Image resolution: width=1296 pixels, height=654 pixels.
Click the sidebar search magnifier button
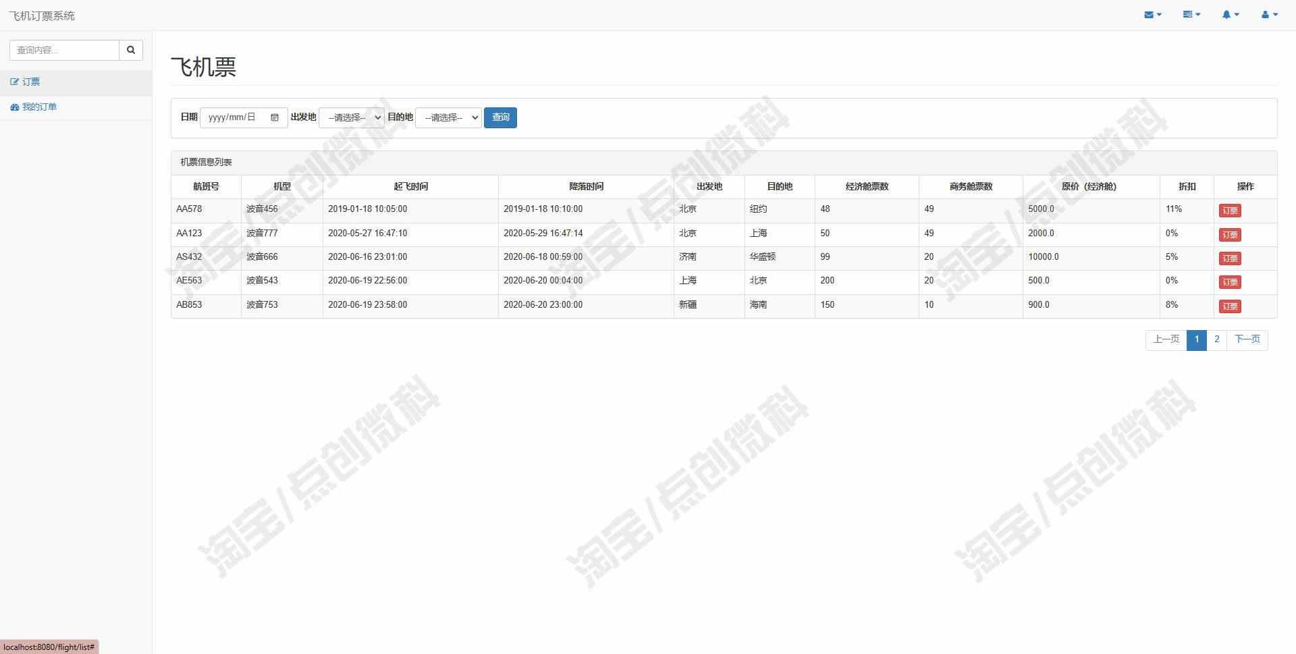point(131,50)
